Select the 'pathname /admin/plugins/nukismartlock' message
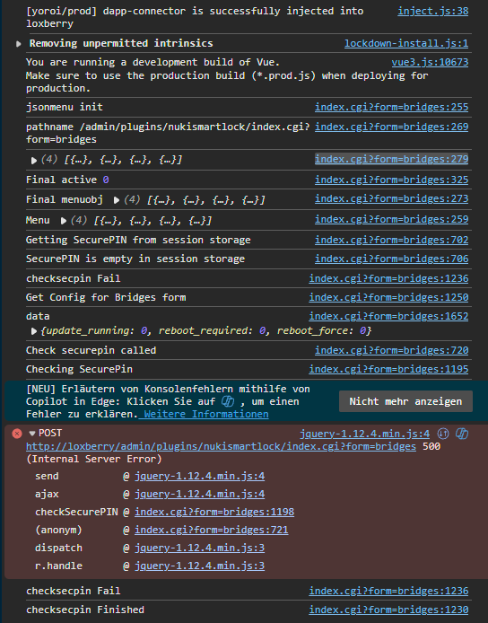488x623 pixels. point(168,133)
